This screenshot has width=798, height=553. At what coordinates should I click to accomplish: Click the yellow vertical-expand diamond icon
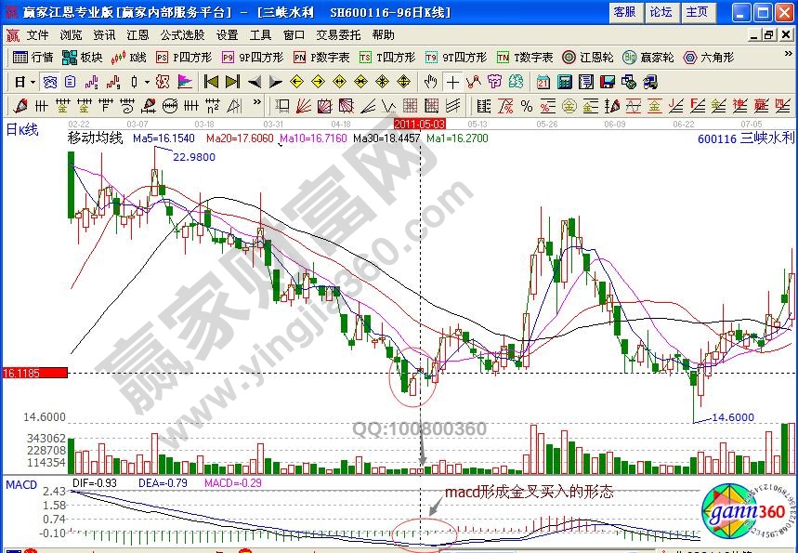(403, 82)
